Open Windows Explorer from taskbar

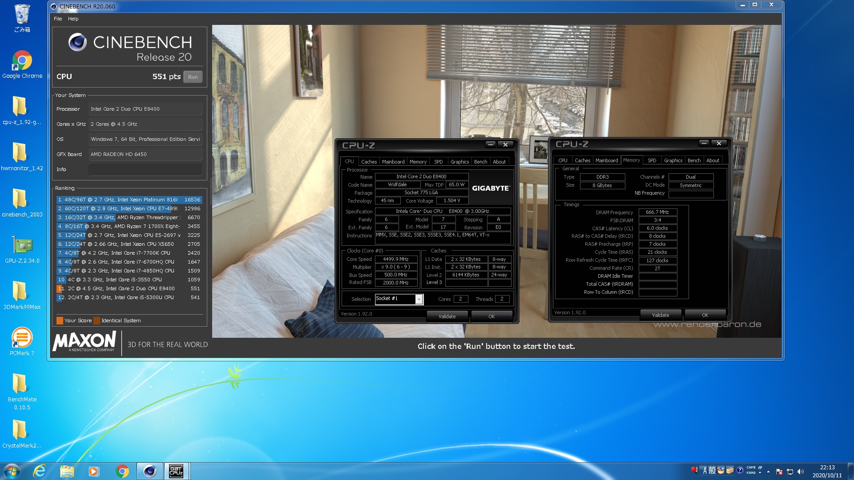coord(67,471)
